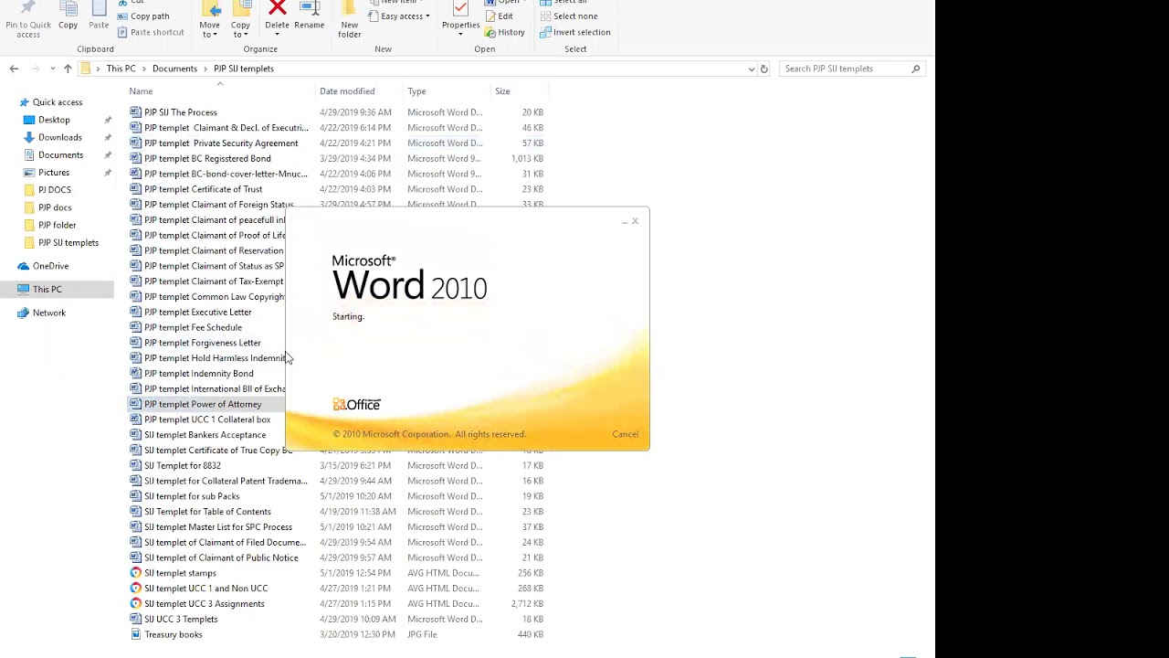
Task: Click Word icon of SIJ templet for sub Packs
Action: pos(135,496)
